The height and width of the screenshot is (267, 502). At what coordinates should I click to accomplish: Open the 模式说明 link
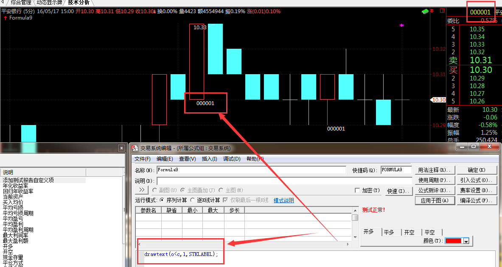[x=283, y=200]
